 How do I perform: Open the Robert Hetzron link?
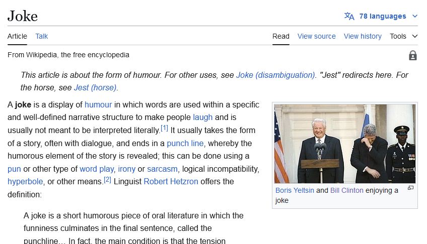[x=171, y=181]
